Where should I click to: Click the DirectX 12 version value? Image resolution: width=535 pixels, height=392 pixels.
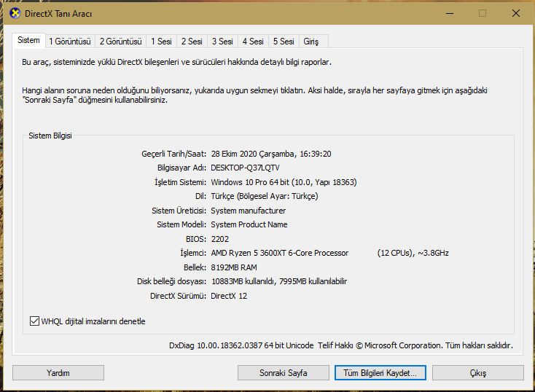[229, 296]
